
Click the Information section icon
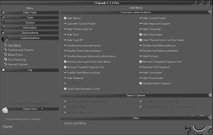3,27
